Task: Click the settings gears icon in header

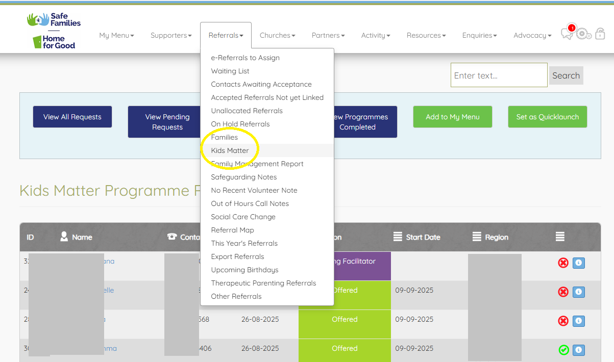Action: point(583,34)
